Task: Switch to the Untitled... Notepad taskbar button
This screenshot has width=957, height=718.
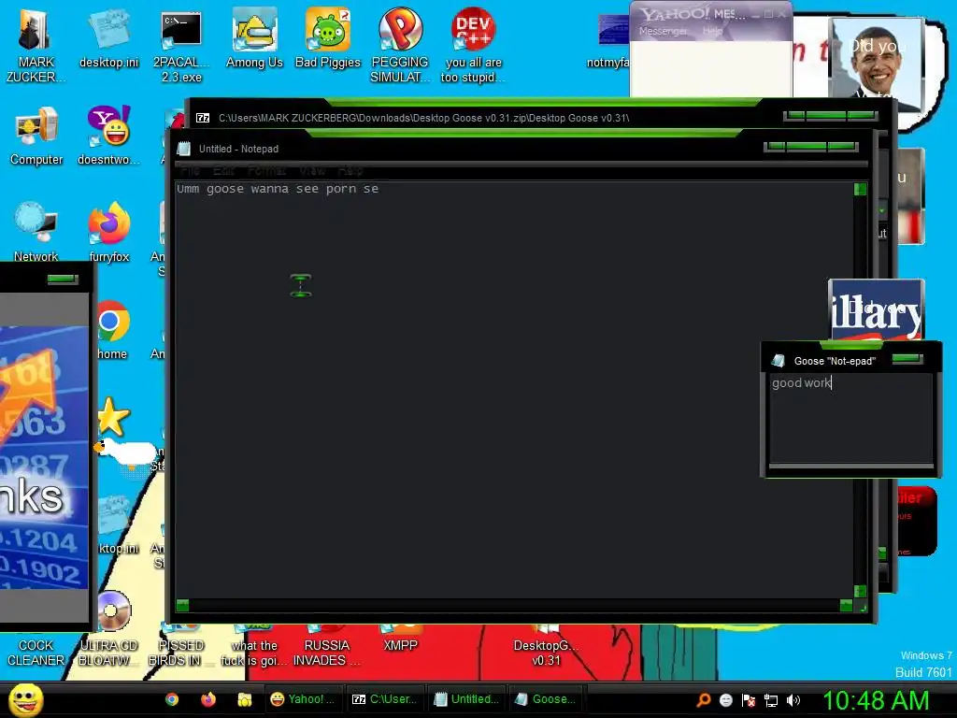Action: point(467,699)
